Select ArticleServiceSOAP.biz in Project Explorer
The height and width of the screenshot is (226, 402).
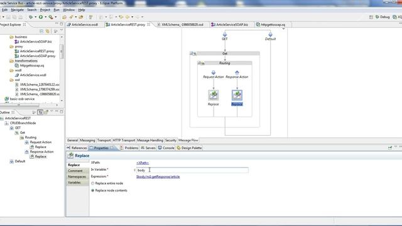(36, 41)
